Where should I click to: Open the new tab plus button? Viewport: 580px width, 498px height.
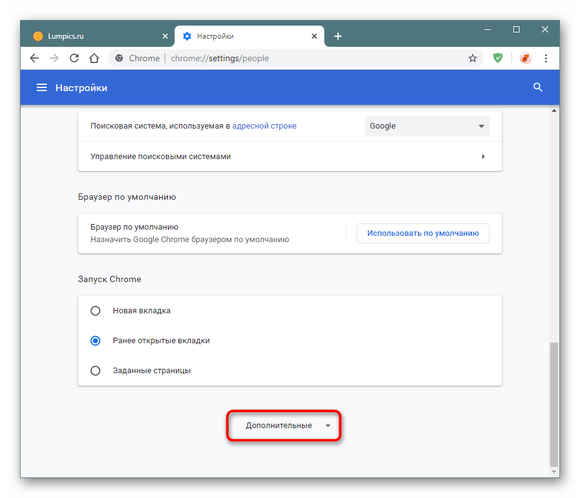coord(338,36)
